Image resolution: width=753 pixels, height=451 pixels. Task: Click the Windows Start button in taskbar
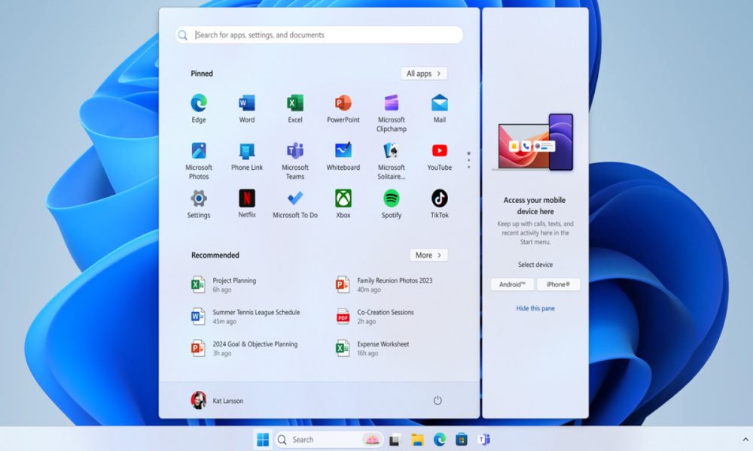263,440
